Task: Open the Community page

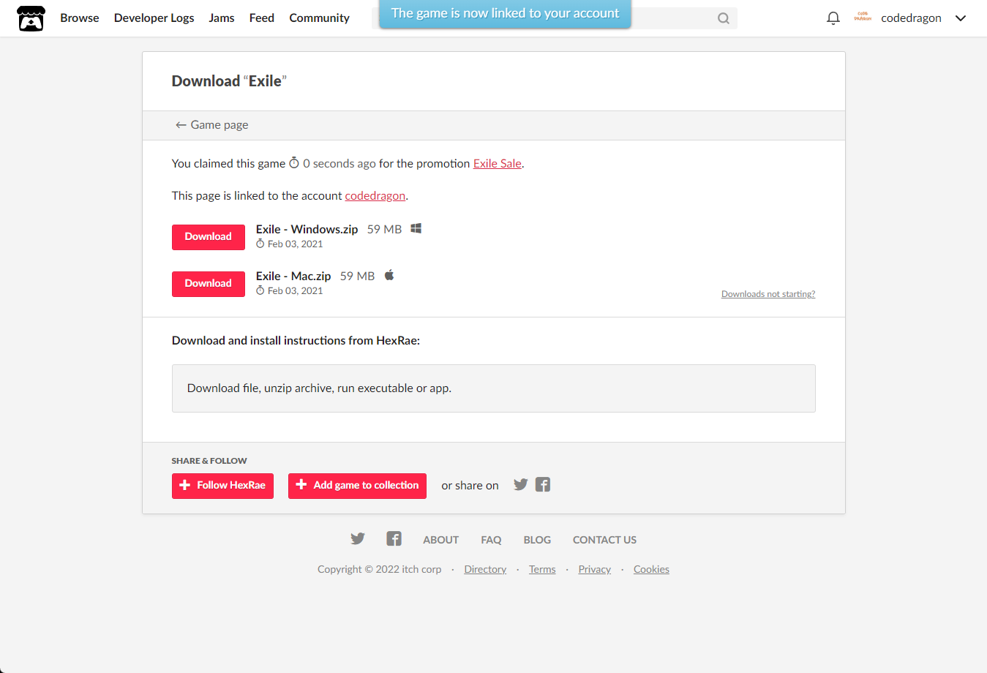Action: pyautogui.click(x=319, y=18)
